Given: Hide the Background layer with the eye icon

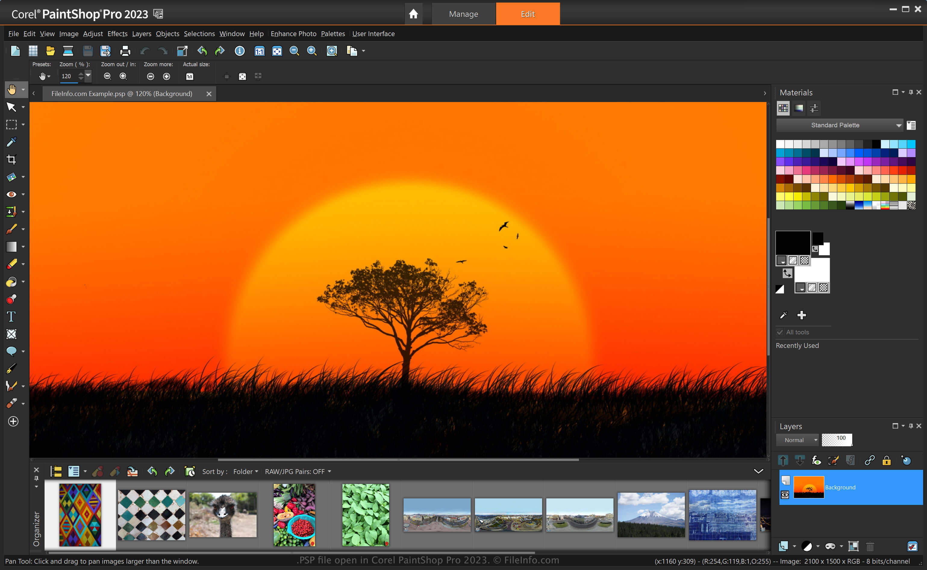Looking at the screenshot, I should point(785,494).
